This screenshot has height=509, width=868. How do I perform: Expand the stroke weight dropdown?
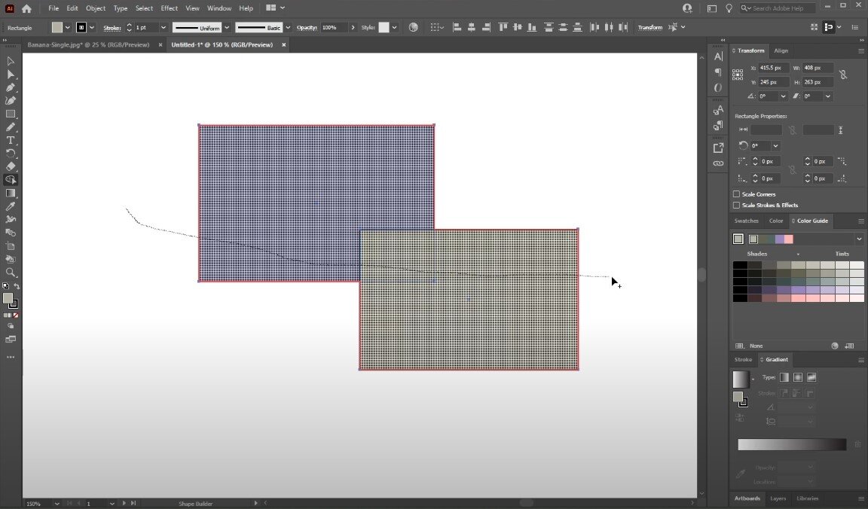[163, 27]
